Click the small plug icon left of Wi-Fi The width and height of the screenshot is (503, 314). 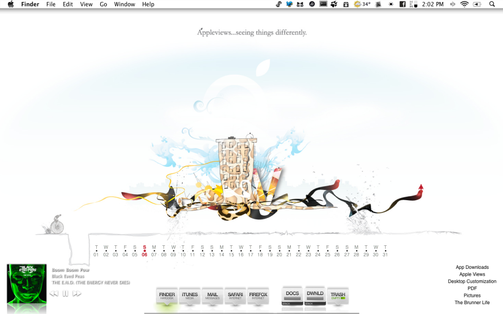click(452, 4)
